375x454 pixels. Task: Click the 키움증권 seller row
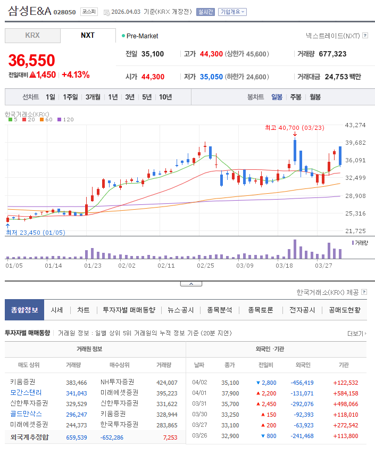pyautogui.click(x=22, y=382)
